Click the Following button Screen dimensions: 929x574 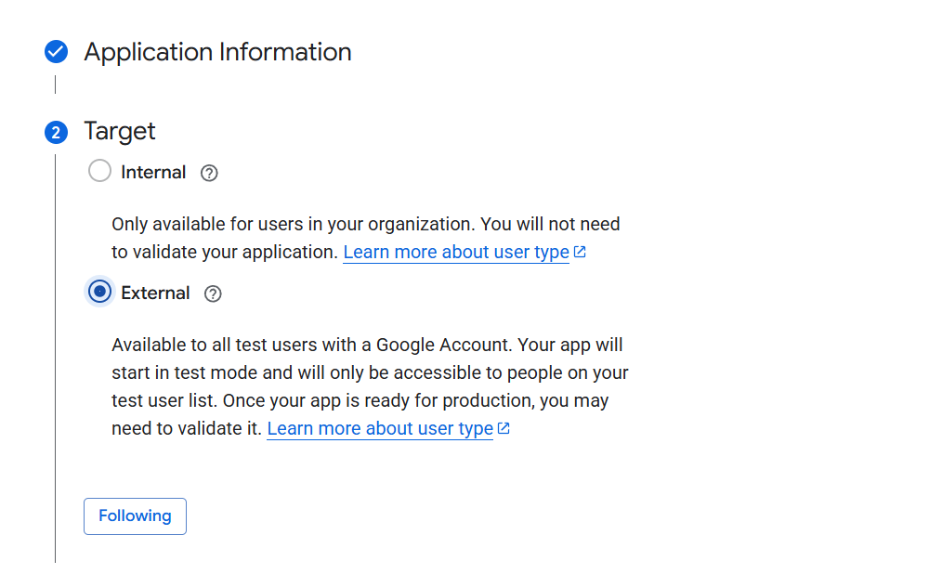tap(135, 515)
